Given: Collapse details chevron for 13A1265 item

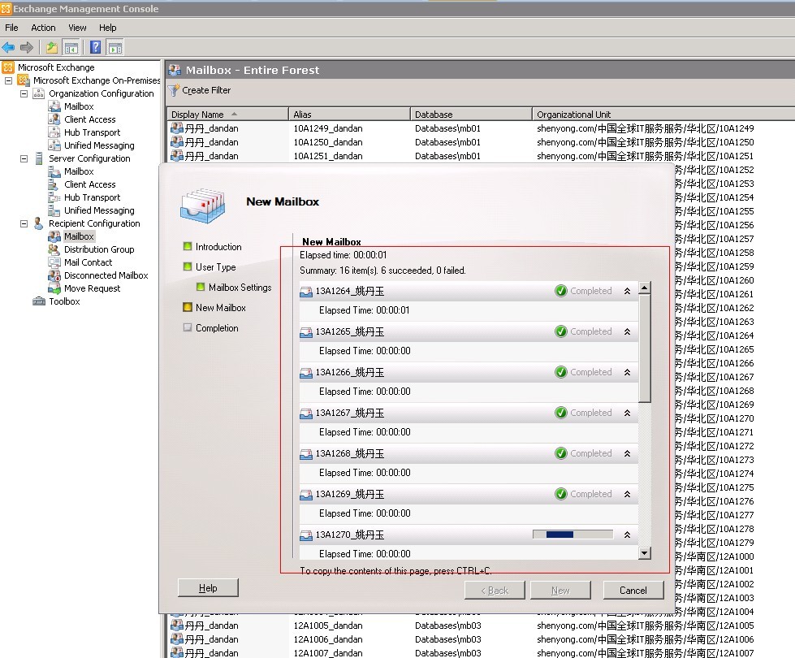Looking at the screenshot, I should coord(627,331).
